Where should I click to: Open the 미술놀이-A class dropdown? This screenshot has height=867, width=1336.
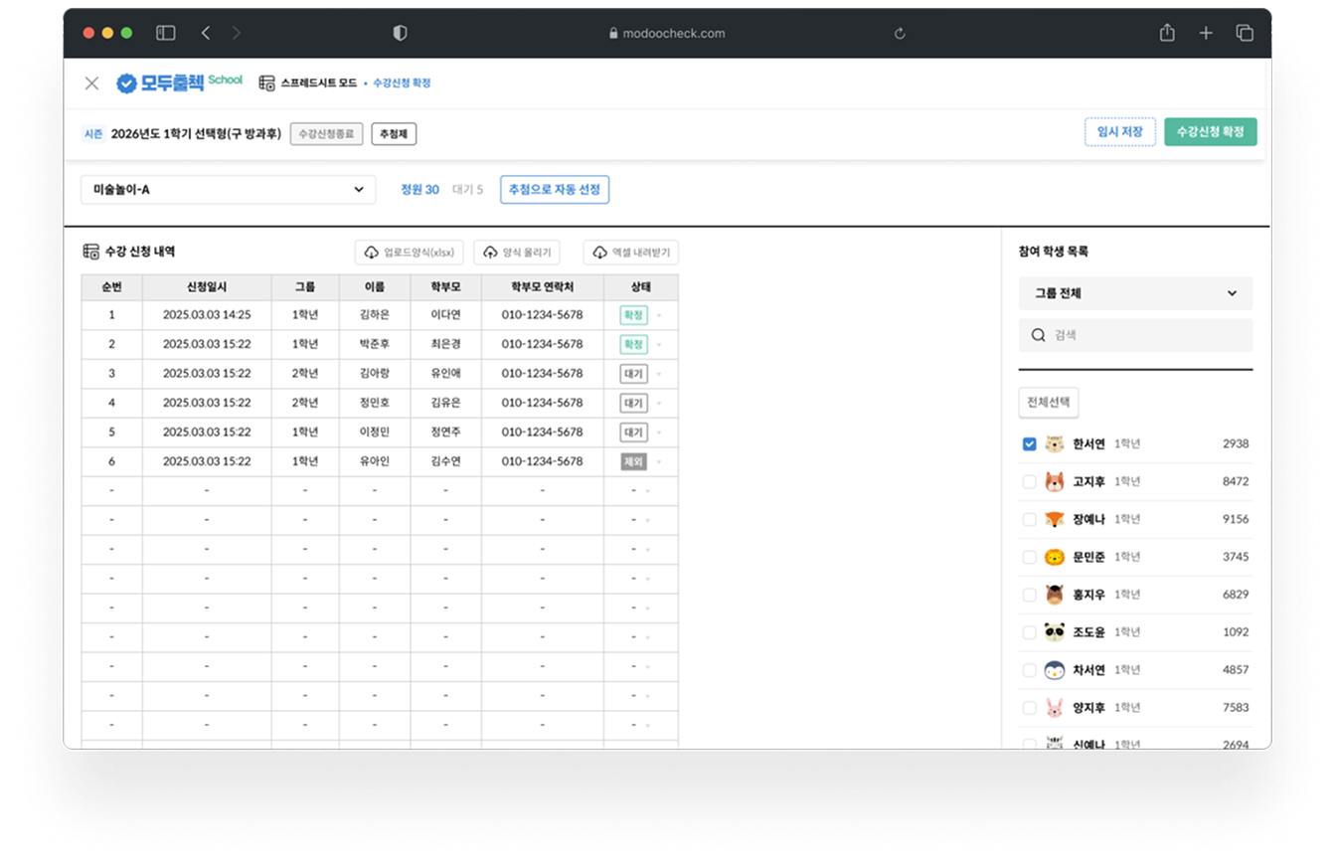pos(228,190)
